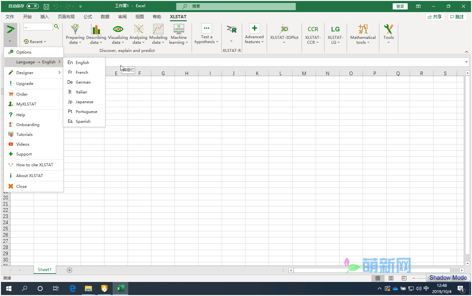Open the Language -> English submenu
The width and height of the screenshot is (472, 296).
pos(34,62)
